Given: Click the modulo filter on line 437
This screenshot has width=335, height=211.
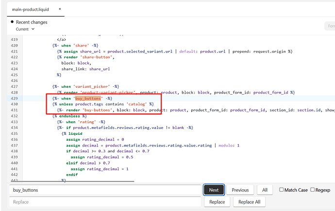Looking at the screenshot, I should tap(225, 146).
